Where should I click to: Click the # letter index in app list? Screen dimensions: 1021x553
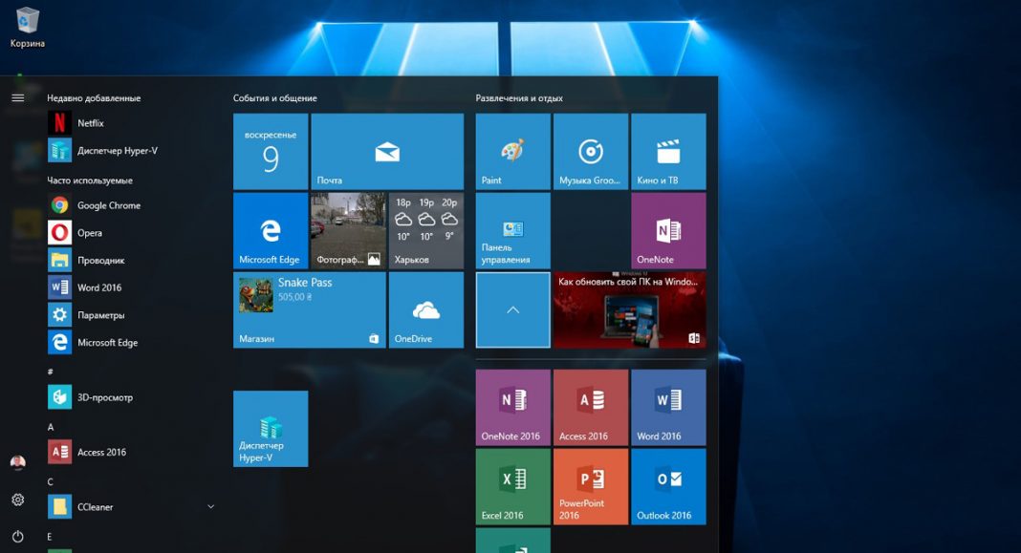pos(50,372)
